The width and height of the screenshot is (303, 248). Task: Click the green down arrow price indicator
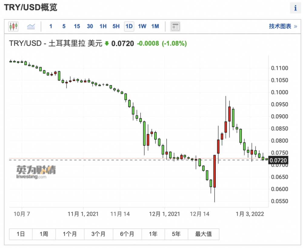pos(107,44)
